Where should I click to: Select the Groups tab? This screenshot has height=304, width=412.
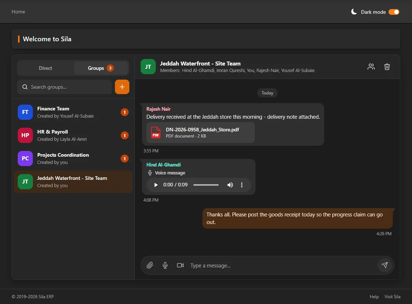[x=101, y=68]
